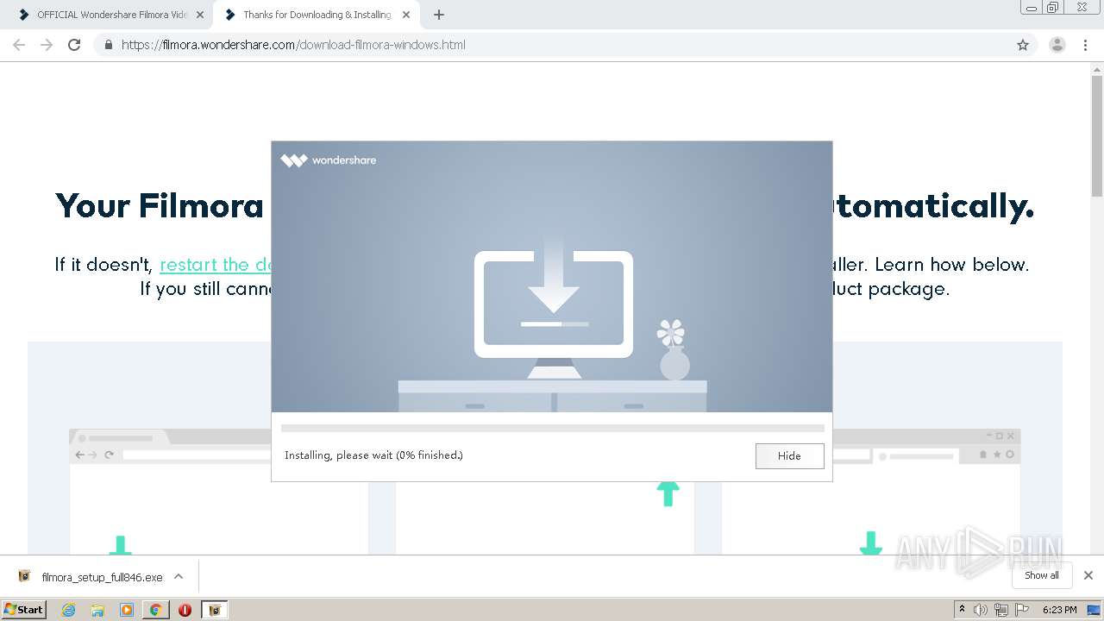Close the OFFICIAL Wondershare Filmora tab

[x=200, y=15]
